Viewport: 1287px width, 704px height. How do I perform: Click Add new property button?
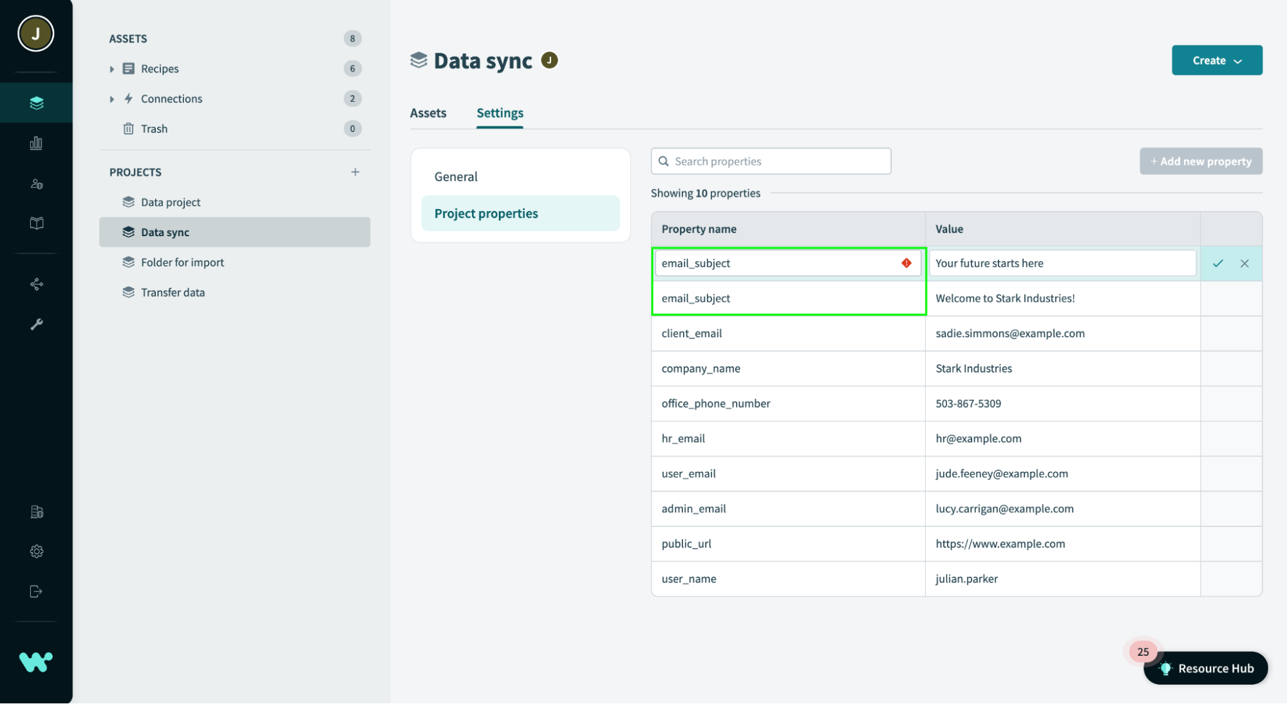click(1201, 160)
